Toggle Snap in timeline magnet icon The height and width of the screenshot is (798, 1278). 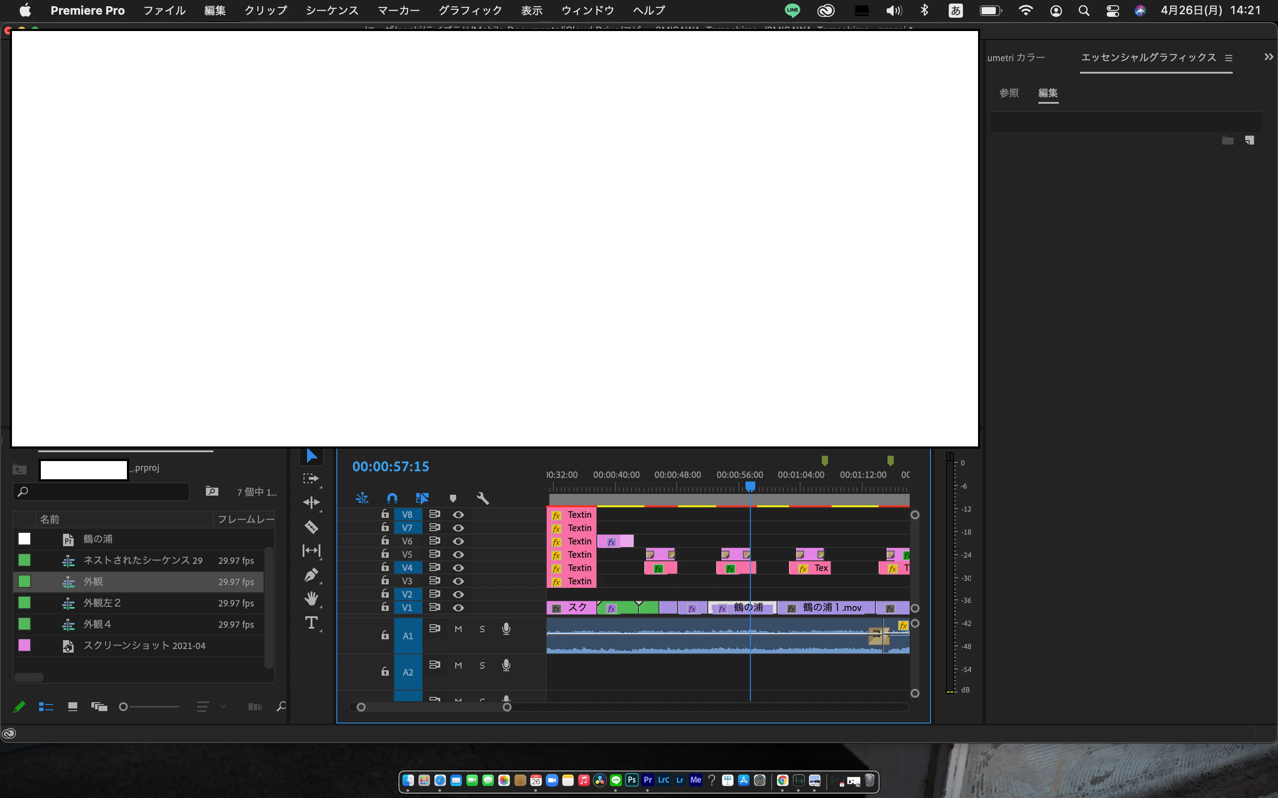pyautogui.click(x=392, y=498)
